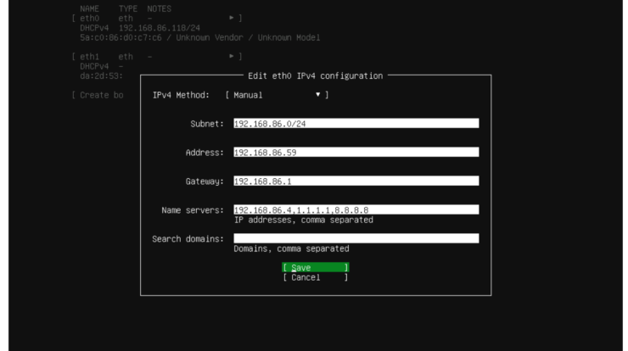Click into the Name servers field
The image size is (628, 351).
click(356, 209)
